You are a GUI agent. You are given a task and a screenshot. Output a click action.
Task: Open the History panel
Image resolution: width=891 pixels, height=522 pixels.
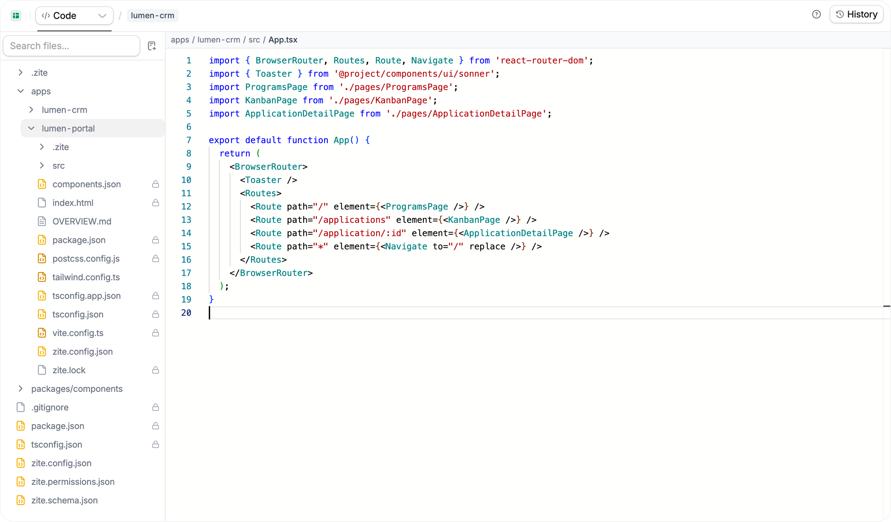[x=856, y=15]
